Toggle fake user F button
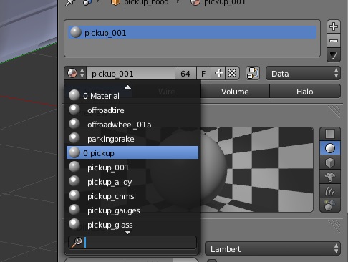348x262 pixels. 203,73
